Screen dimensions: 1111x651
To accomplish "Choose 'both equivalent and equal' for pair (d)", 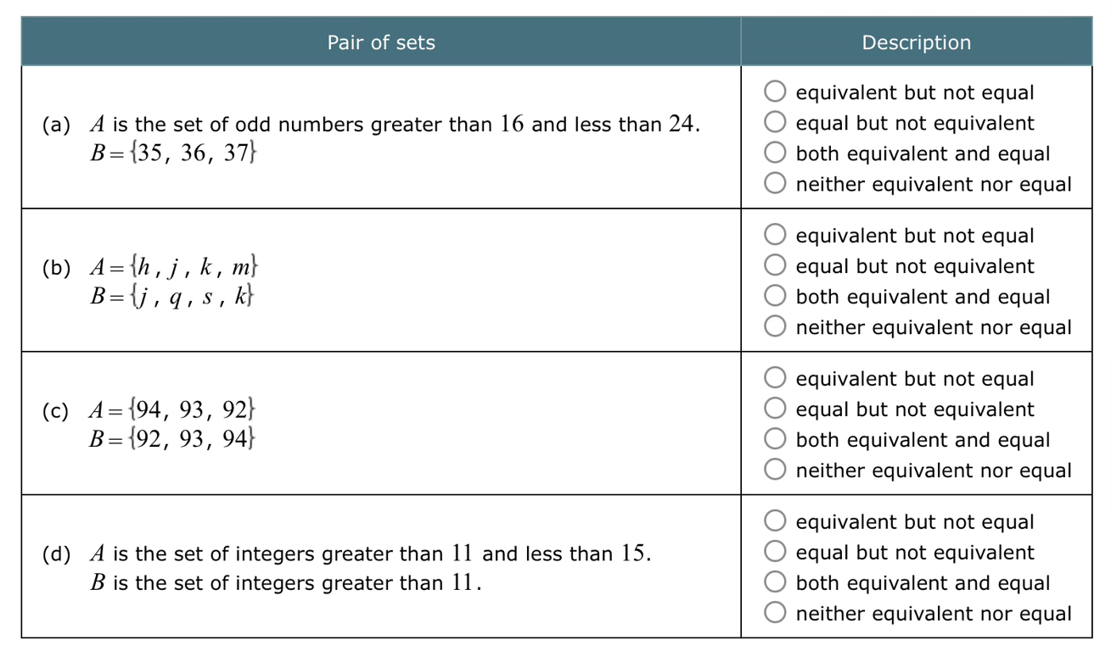I will point(775,582).
